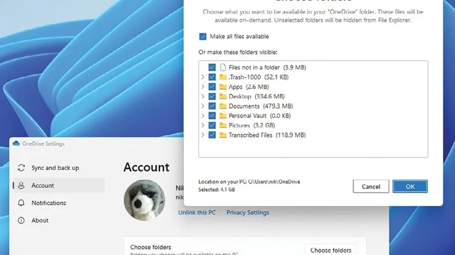Select the 'Desktop (334.6 MB)' row text
455x255 pixels.
pyautogui.click(x=257, y=96)
